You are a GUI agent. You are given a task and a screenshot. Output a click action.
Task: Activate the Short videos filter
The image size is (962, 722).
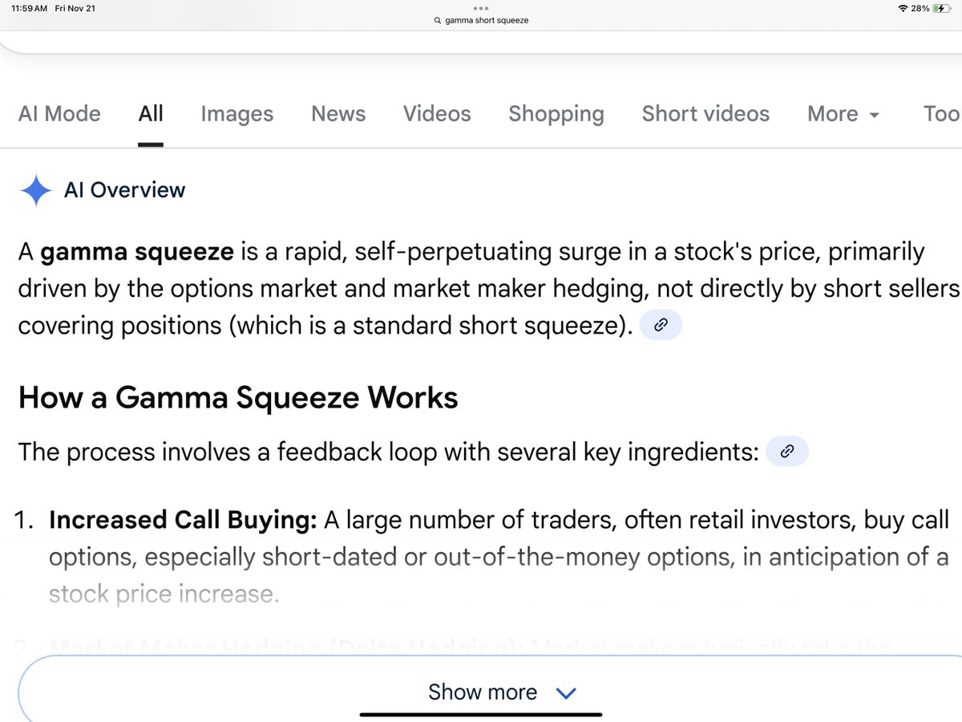(x=705, y=114)
